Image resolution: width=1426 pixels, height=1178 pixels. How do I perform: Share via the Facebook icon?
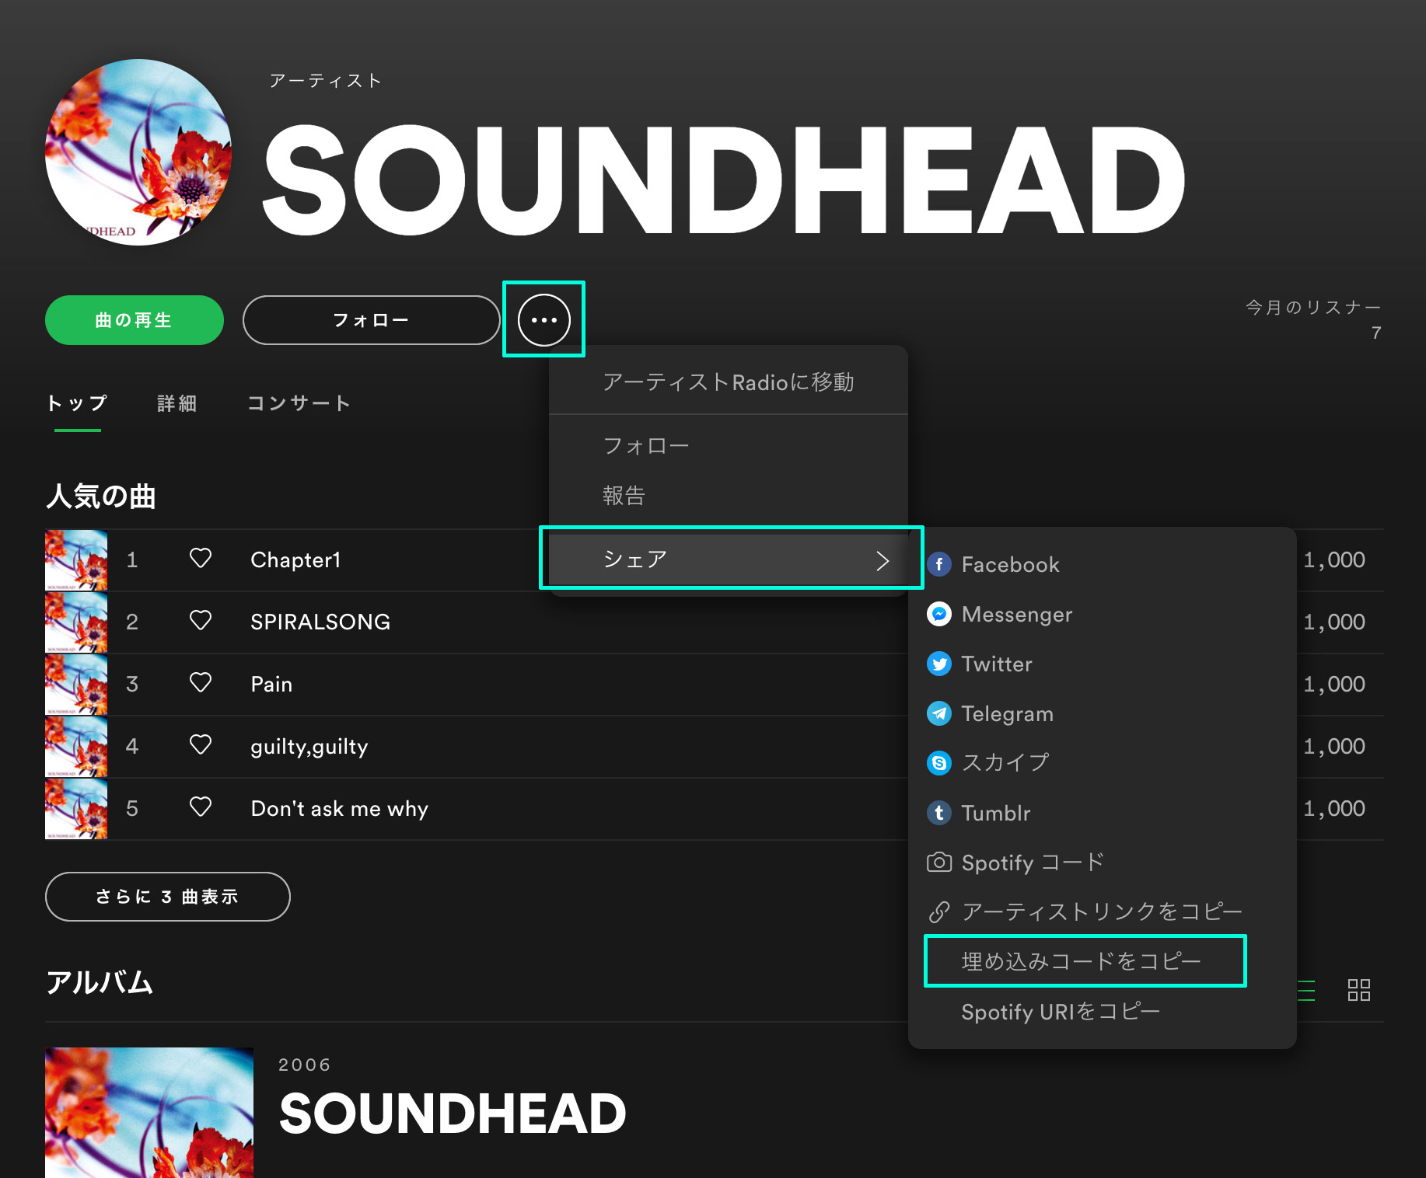coord(939,564)
